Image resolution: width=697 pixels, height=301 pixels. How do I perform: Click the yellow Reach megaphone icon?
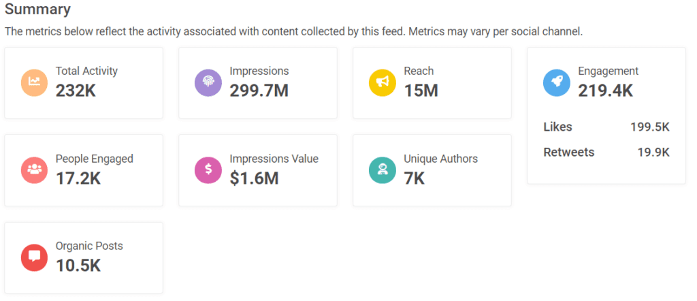click(383, 83)
